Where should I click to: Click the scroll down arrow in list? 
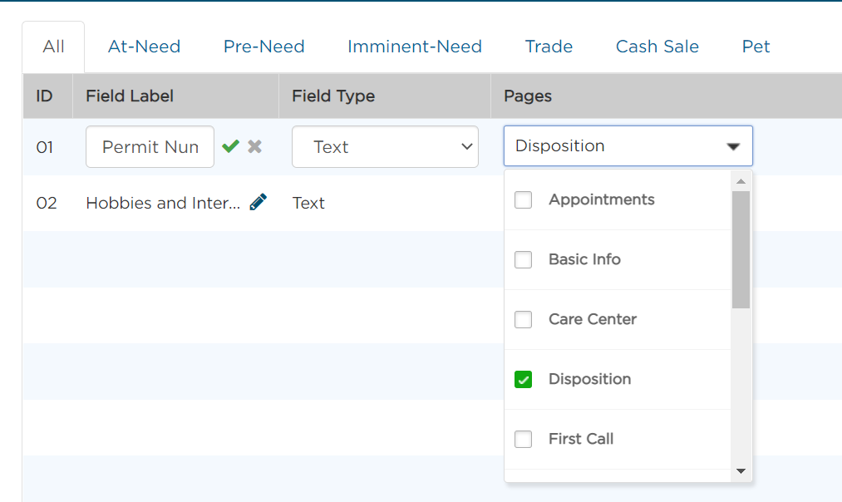pos(741,471)
